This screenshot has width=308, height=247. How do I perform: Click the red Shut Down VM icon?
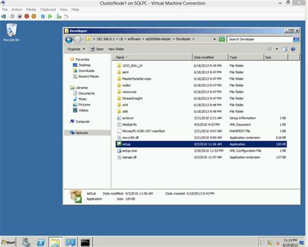(27, 16)
